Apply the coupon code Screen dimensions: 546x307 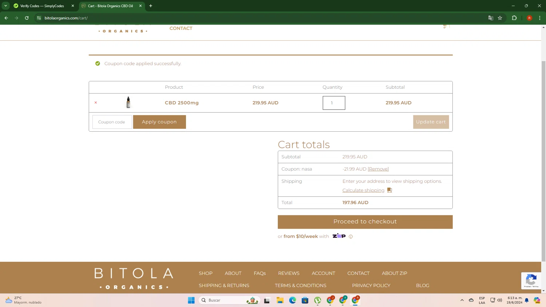(159, 122)
